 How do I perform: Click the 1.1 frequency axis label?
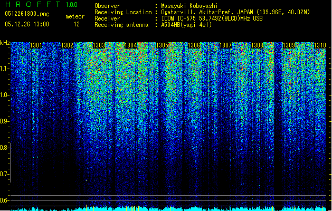(5, 69)
